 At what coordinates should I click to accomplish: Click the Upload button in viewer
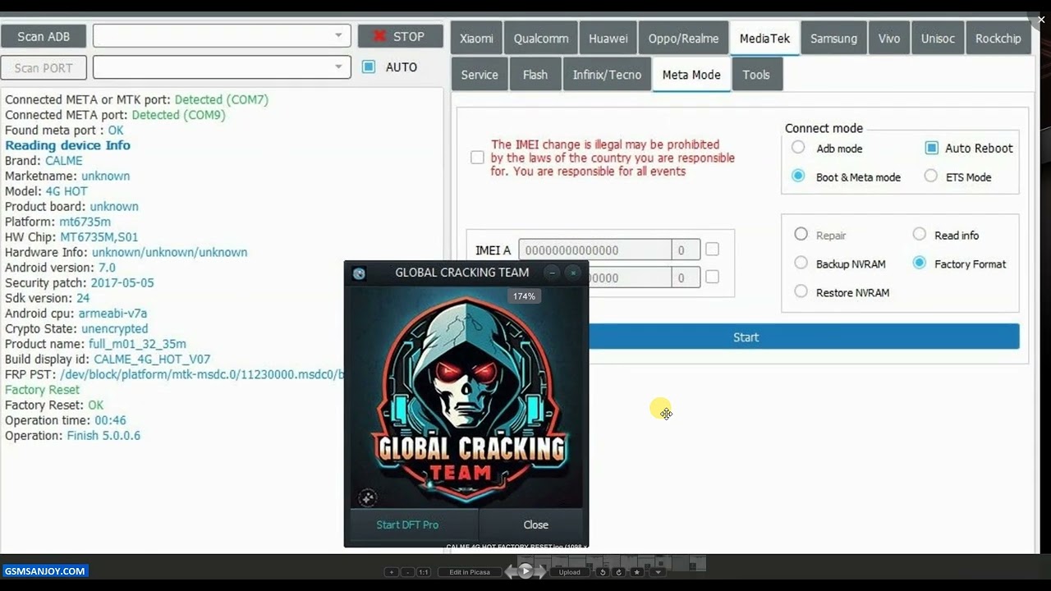coord(569,572)
